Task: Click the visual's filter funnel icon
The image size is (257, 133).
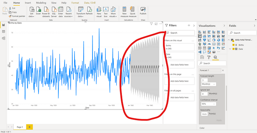Action: coord(151,24)
